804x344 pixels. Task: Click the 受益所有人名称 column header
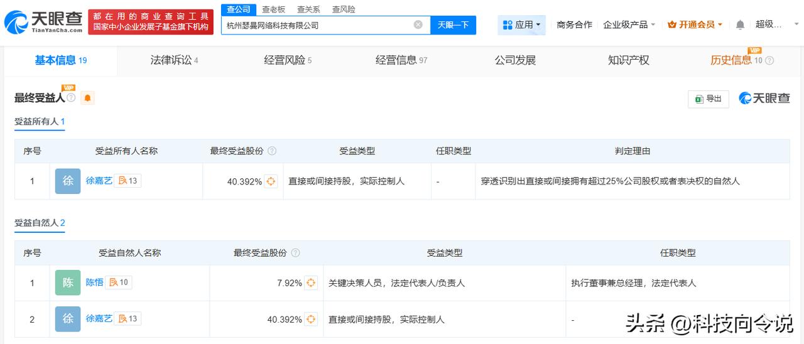(x=126, y=151)
